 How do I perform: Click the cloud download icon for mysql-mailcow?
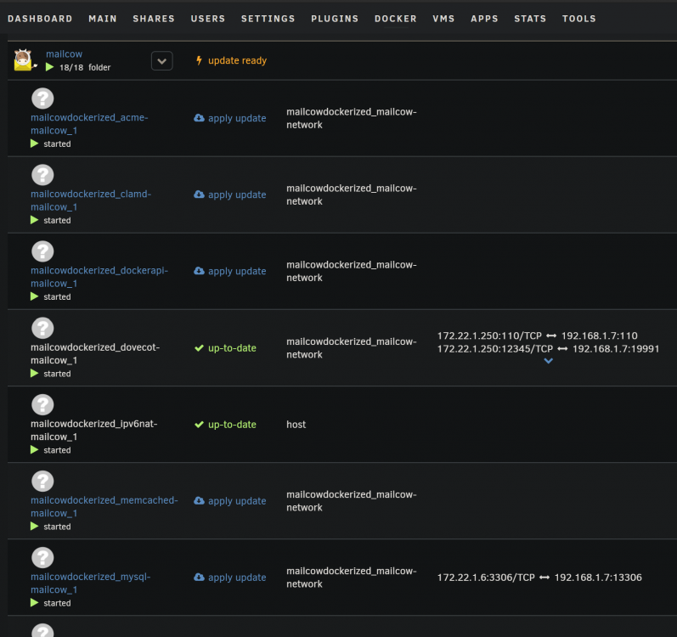tap(199, 577)
